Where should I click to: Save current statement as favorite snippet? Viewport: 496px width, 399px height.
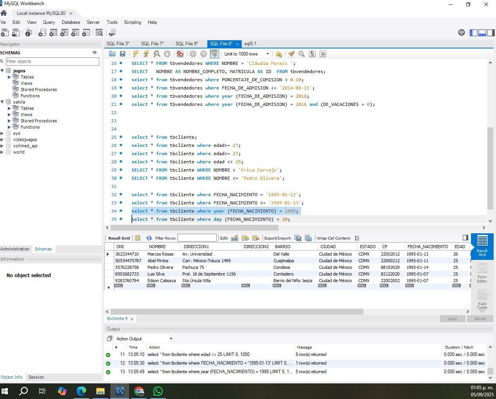(x=279, y=54)
